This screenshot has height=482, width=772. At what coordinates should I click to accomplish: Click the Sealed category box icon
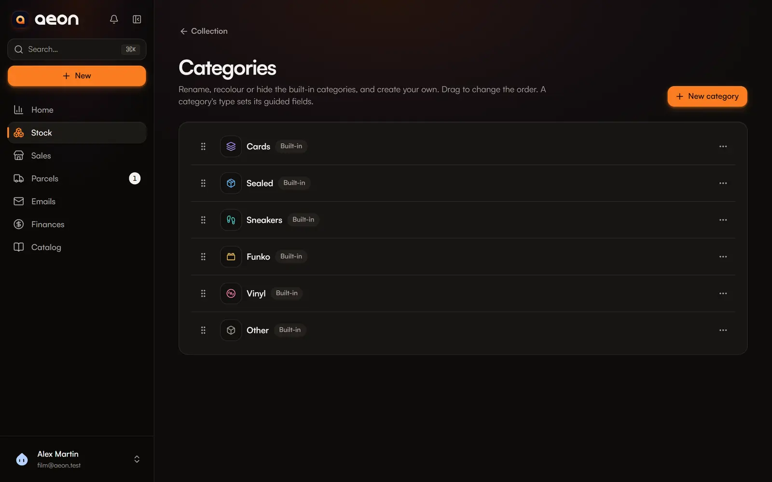[x=231, y=183]
